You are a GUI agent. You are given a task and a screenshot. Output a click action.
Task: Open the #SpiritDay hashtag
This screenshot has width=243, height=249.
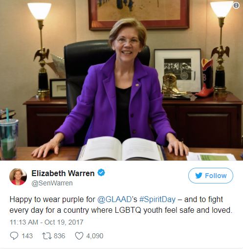(157, 200)
